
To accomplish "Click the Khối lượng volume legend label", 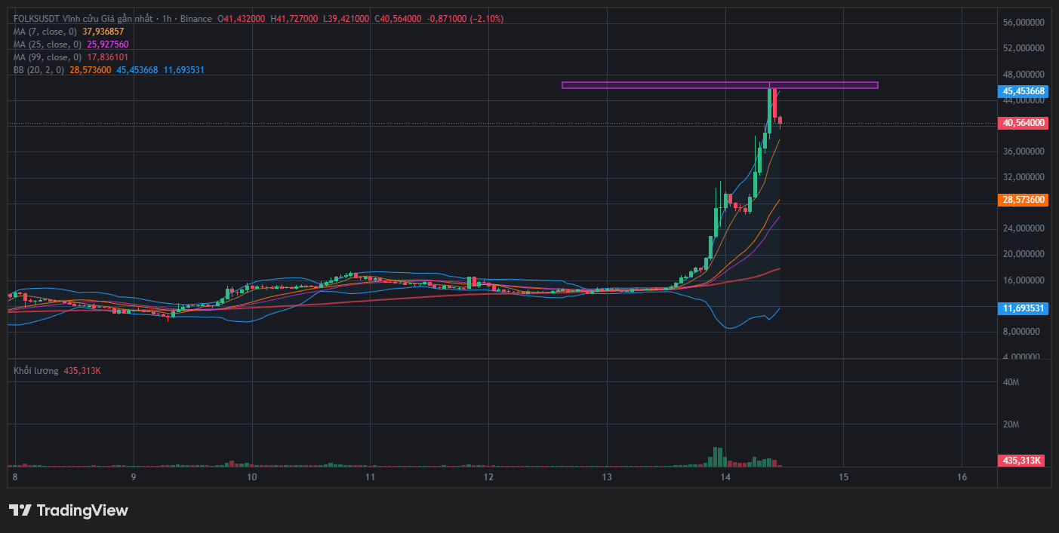I will point(35,371).
